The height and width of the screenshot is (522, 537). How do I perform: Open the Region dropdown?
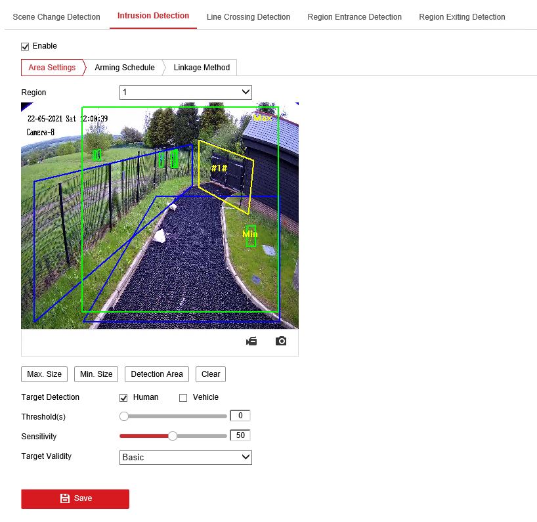[186, 93]
